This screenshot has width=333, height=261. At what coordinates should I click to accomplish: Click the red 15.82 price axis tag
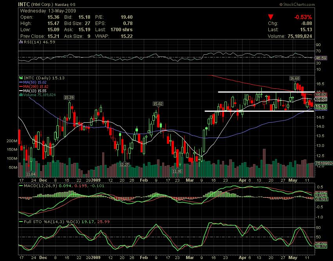[321, 95]
